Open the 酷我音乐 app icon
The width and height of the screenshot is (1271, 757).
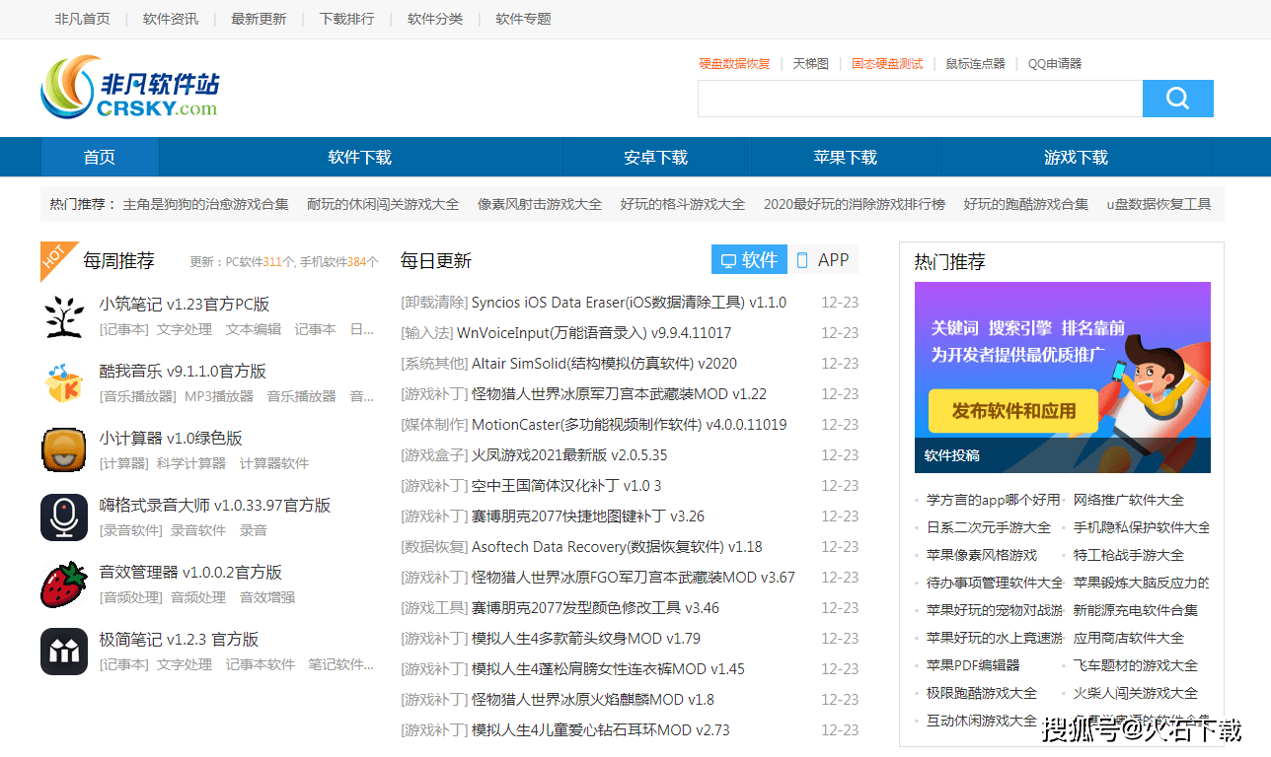pyautogui.click(x=64, y=382)
